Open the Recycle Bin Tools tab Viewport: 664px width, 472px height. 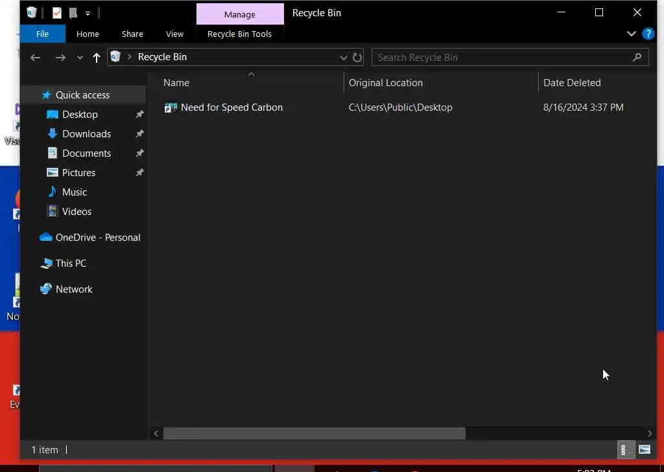pyautogui.click(x=239, y=34)
